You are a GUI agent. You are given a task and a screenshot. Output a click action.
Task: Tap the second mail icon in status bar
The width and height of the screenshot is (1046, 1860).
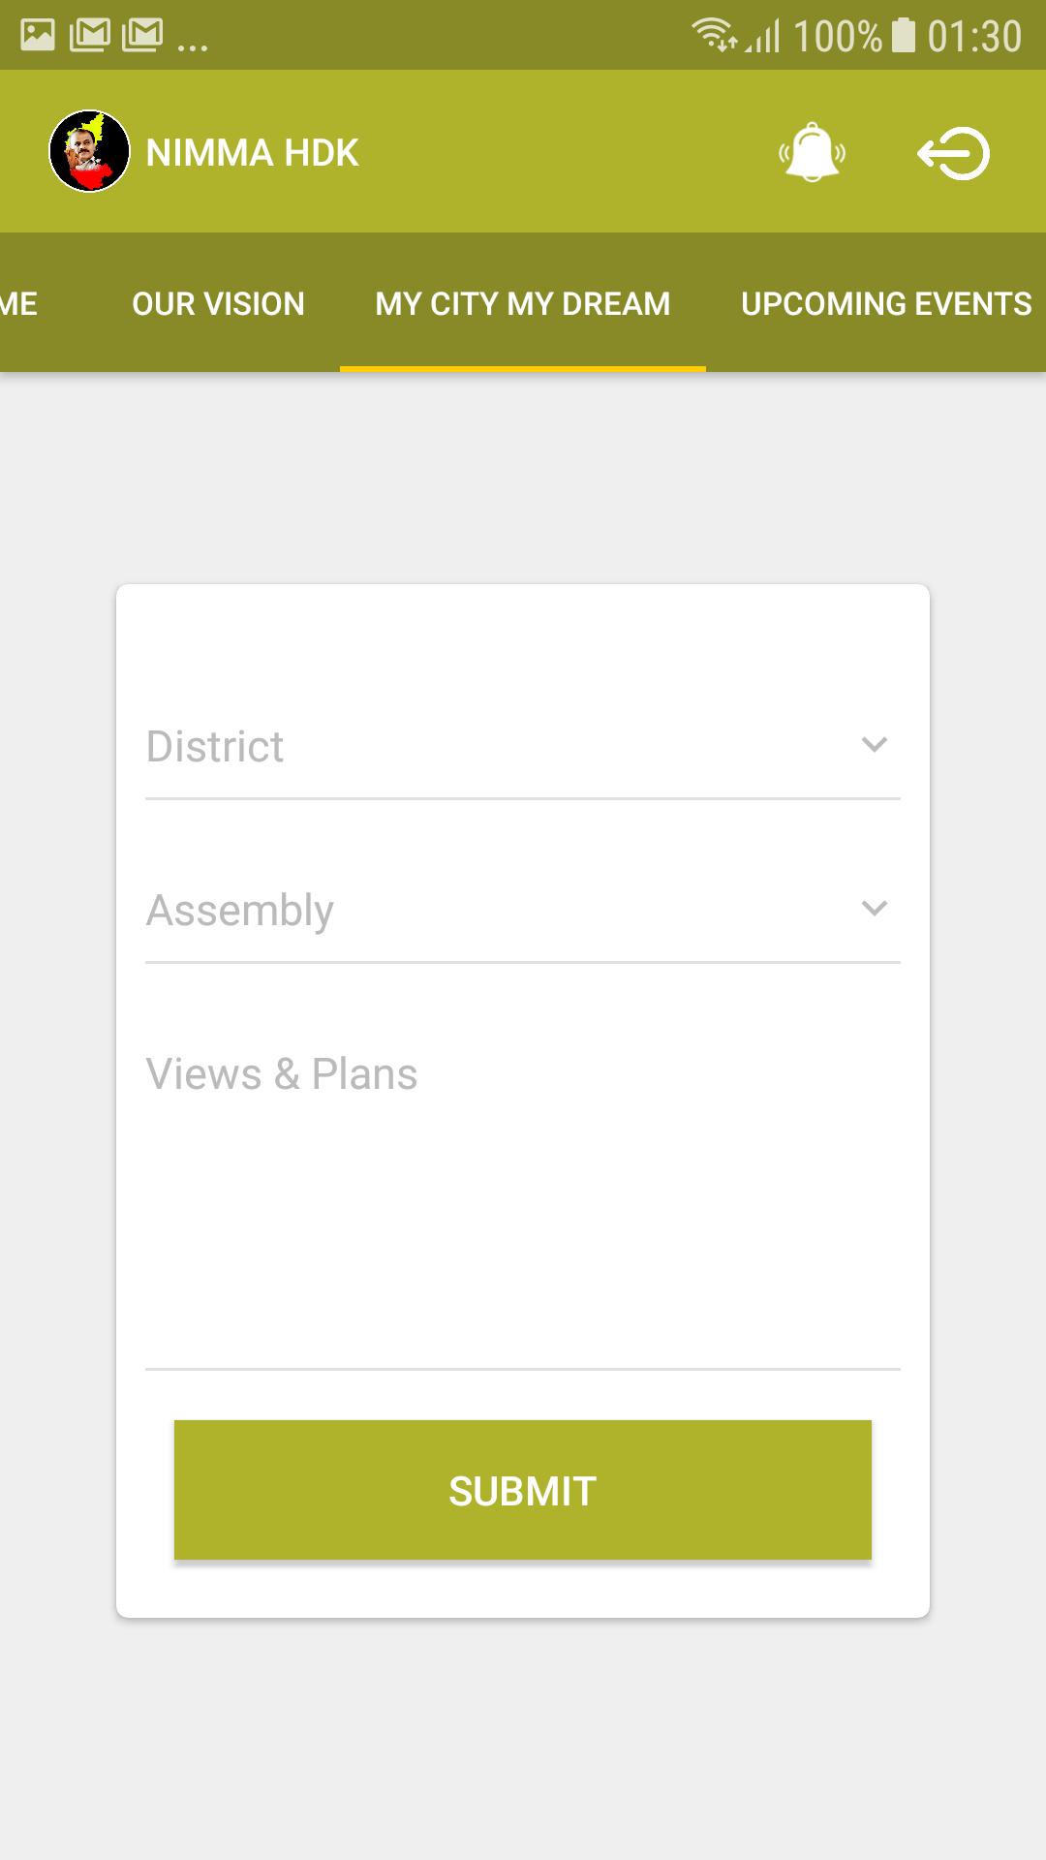click(142, 36)
